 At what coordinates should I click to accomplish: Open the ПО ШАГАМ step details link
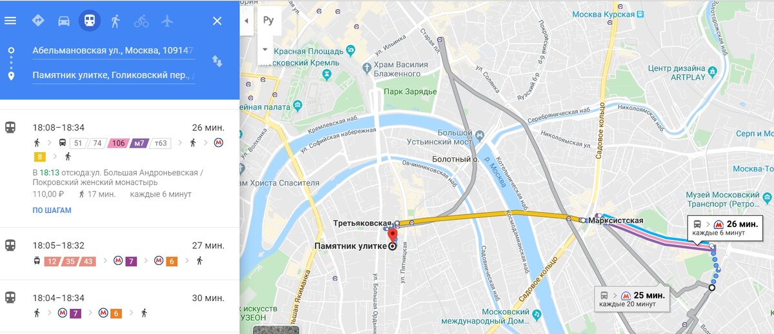click(x=52, y=210)
